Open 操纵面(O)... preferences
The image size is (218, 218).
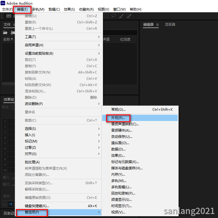point(140,143)
